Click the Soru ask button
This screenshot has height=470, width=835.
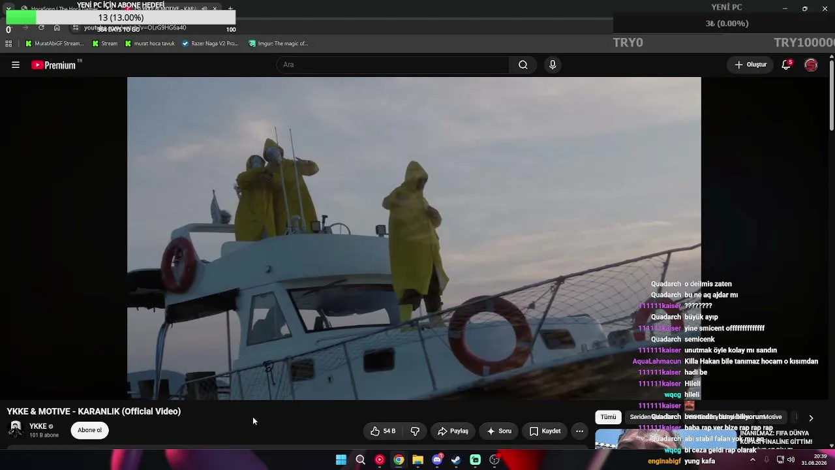(499, 431)
